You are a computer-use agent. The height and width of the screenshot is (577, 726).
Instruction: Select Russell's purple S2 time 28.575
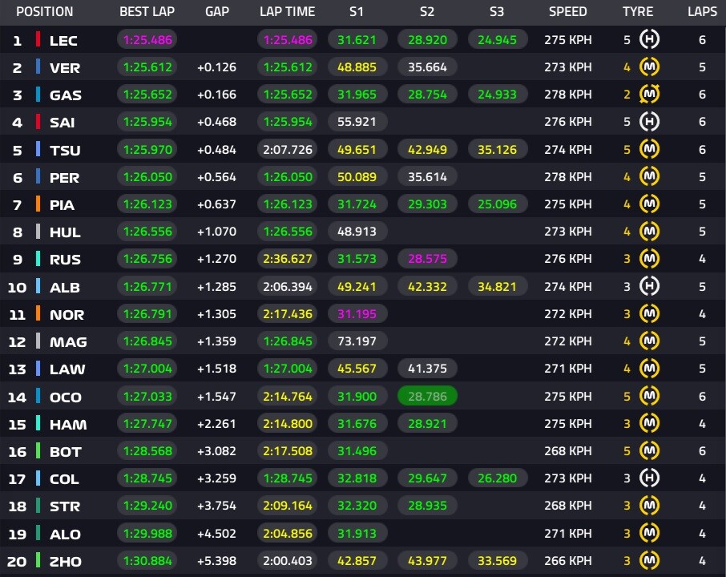(x=426, y=259)
